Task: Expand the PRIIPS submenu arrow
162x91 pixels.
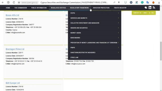Action: (118, 48)
